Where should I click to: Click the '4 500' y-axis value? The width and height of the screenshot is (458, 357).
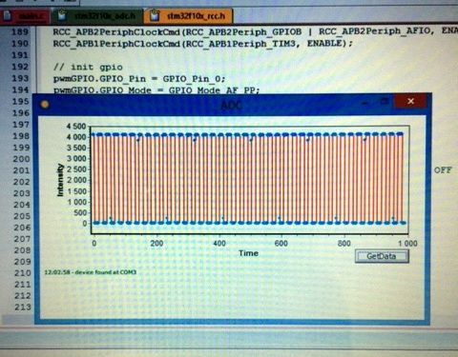(x=76, y=127)
